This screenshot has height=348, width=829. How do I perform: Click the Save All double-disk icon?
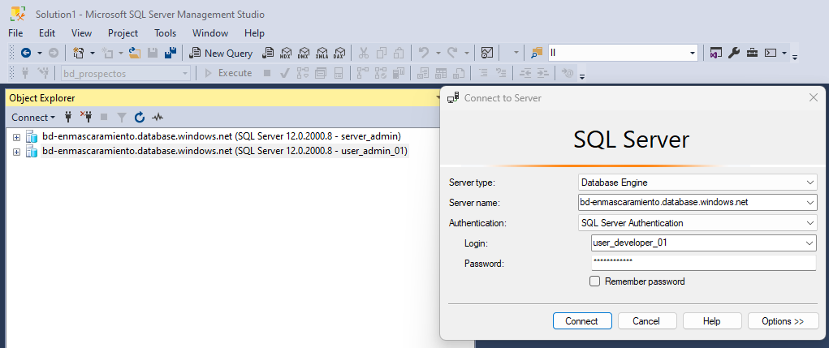(171, 53)
